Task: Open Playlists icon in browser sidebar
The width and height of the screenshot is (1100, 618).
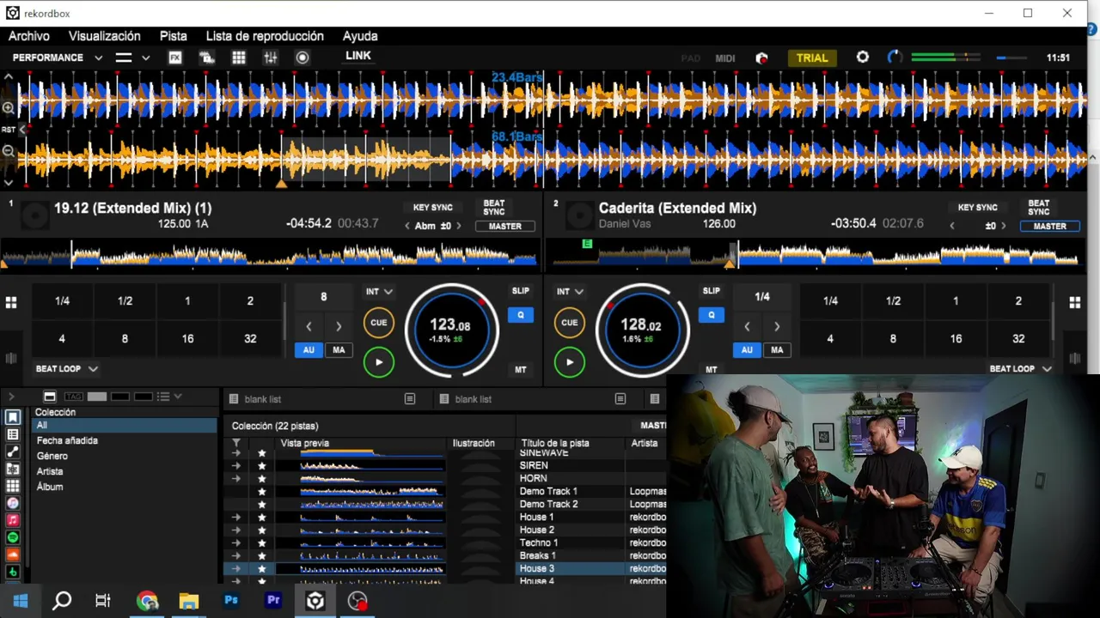Action: click(x=13, y=435)
